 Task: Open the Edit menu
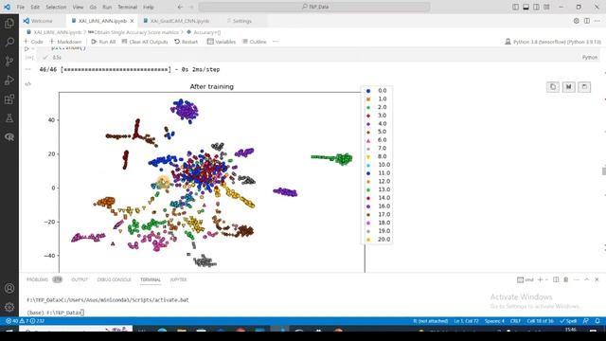coord(35,7)
